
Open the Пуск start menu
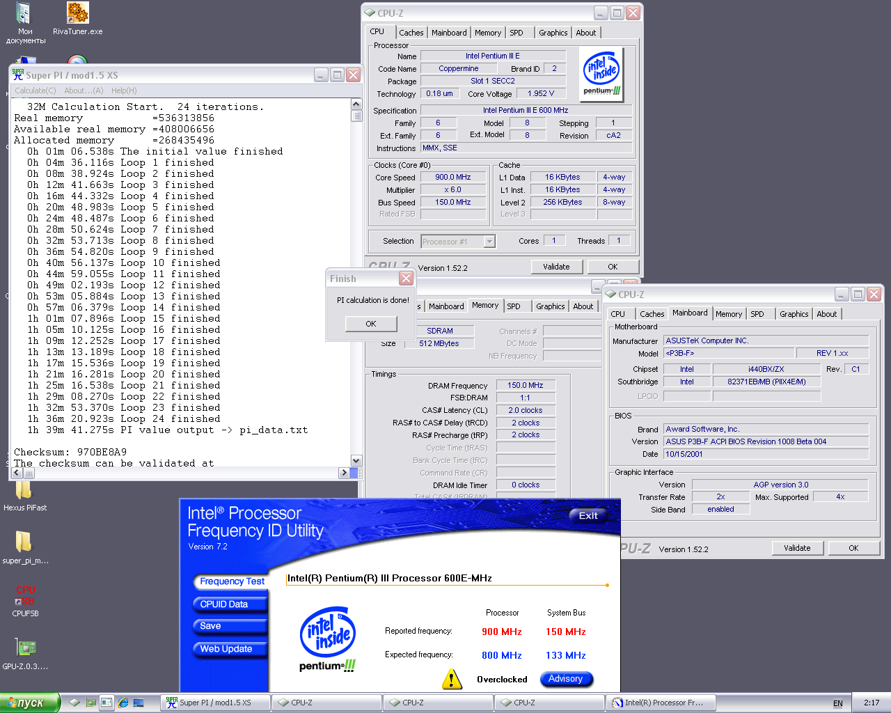[x=30, y=703]
